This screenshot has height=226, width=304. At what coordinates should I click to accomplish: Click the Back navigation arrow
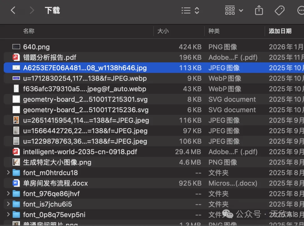click(x=13, y=11)
